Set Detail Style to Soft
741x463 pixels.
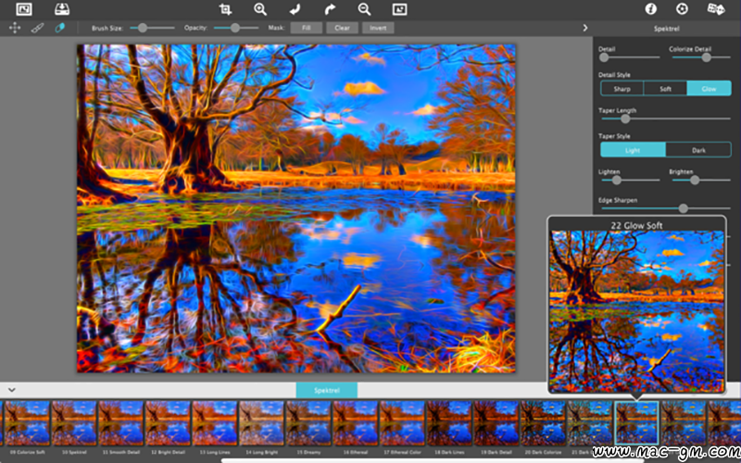[x=665, y=88]
